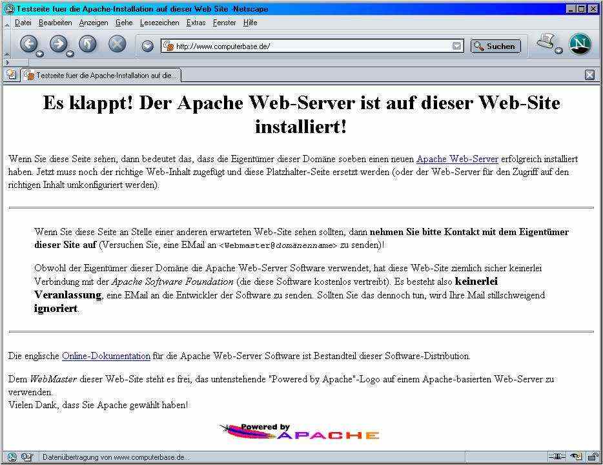Image resolution: width=603 pixels, height=465 pixels.
Task: Open the Back button history dropdown arrow
Action: pyautogui.click(x=40, y=54)
